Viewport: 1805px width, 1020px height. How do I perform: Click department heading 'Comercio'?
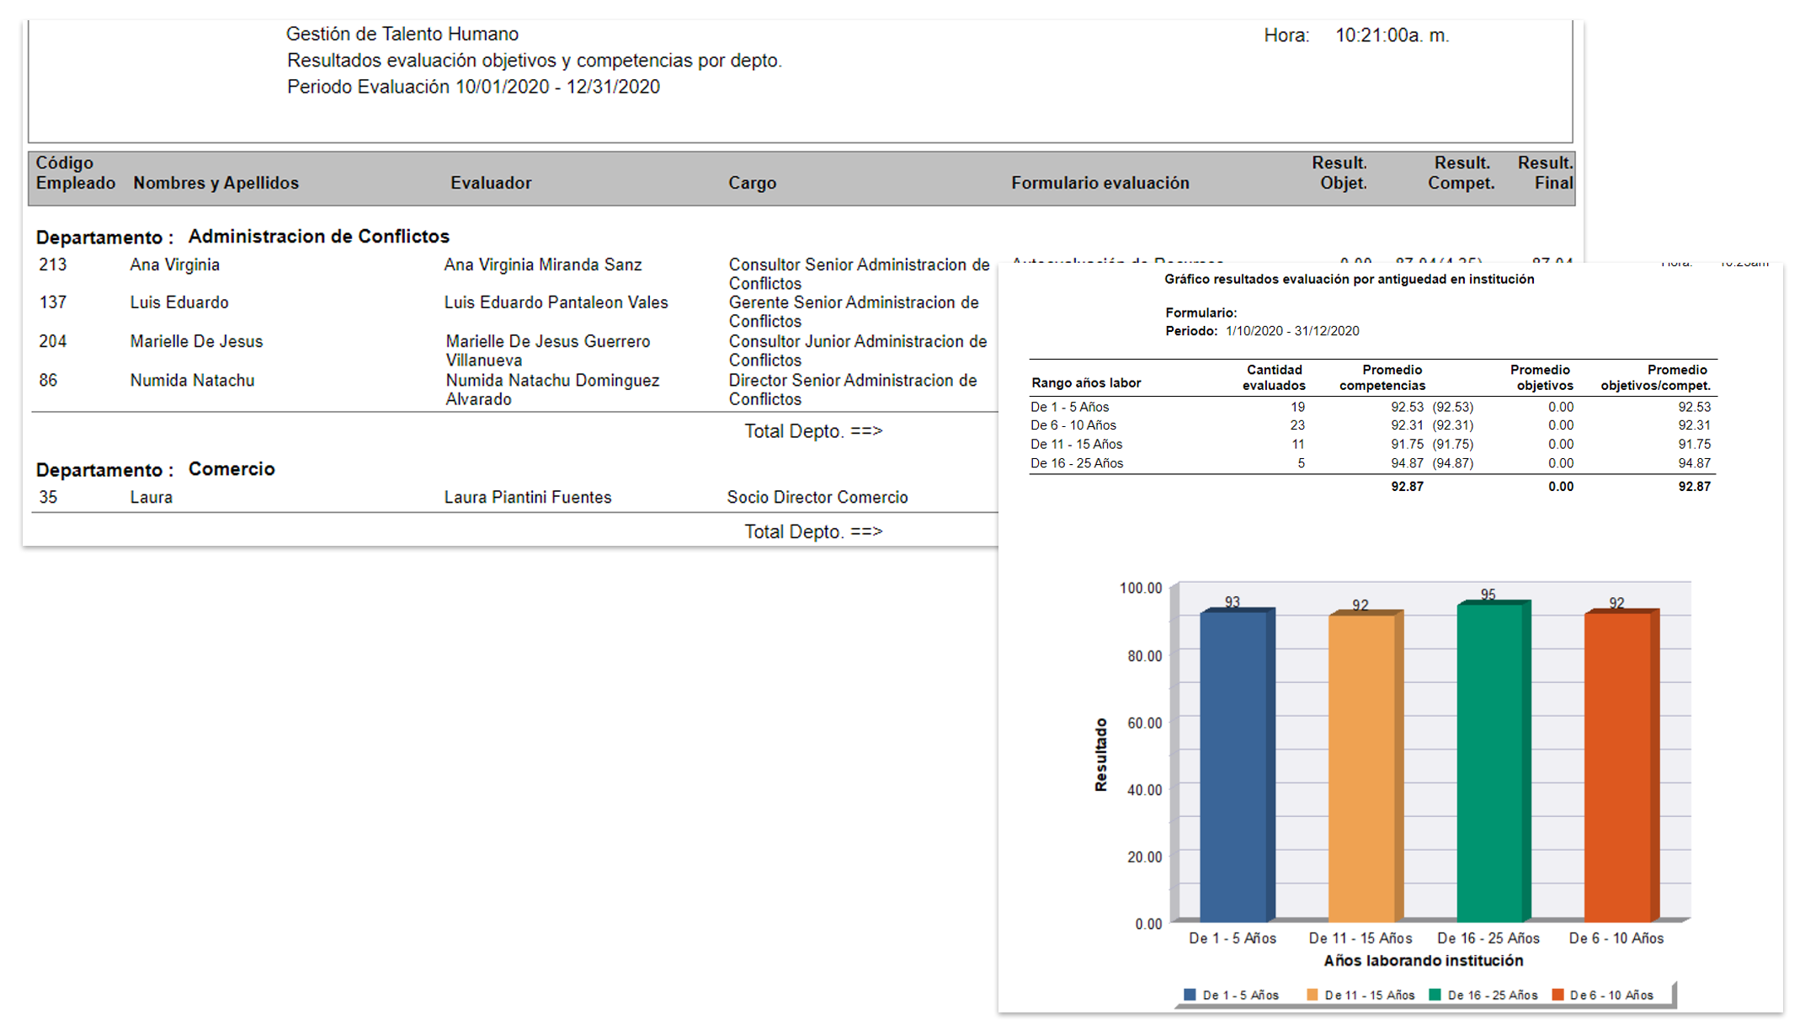click(232, 468)
